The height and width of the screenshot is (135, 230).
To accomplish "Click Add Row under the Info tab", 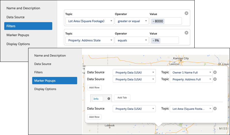I will click(x=94, y=117).
